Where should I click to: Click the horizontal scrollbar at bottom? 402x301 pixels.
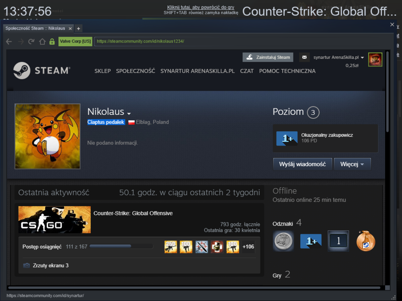click(x=194, y=288)
